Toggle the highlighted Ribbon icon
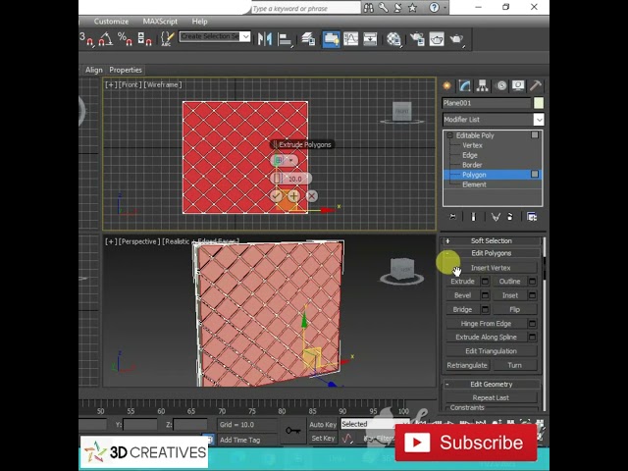Screen dimensions: 628x471 332,39
